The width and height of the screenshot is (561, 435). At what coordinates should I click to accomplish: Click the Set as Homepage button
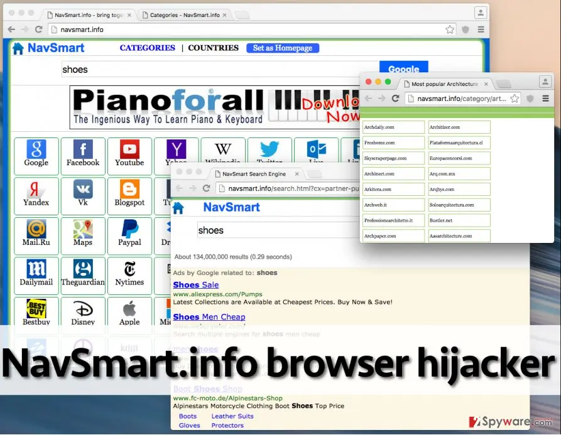[283, 48]
